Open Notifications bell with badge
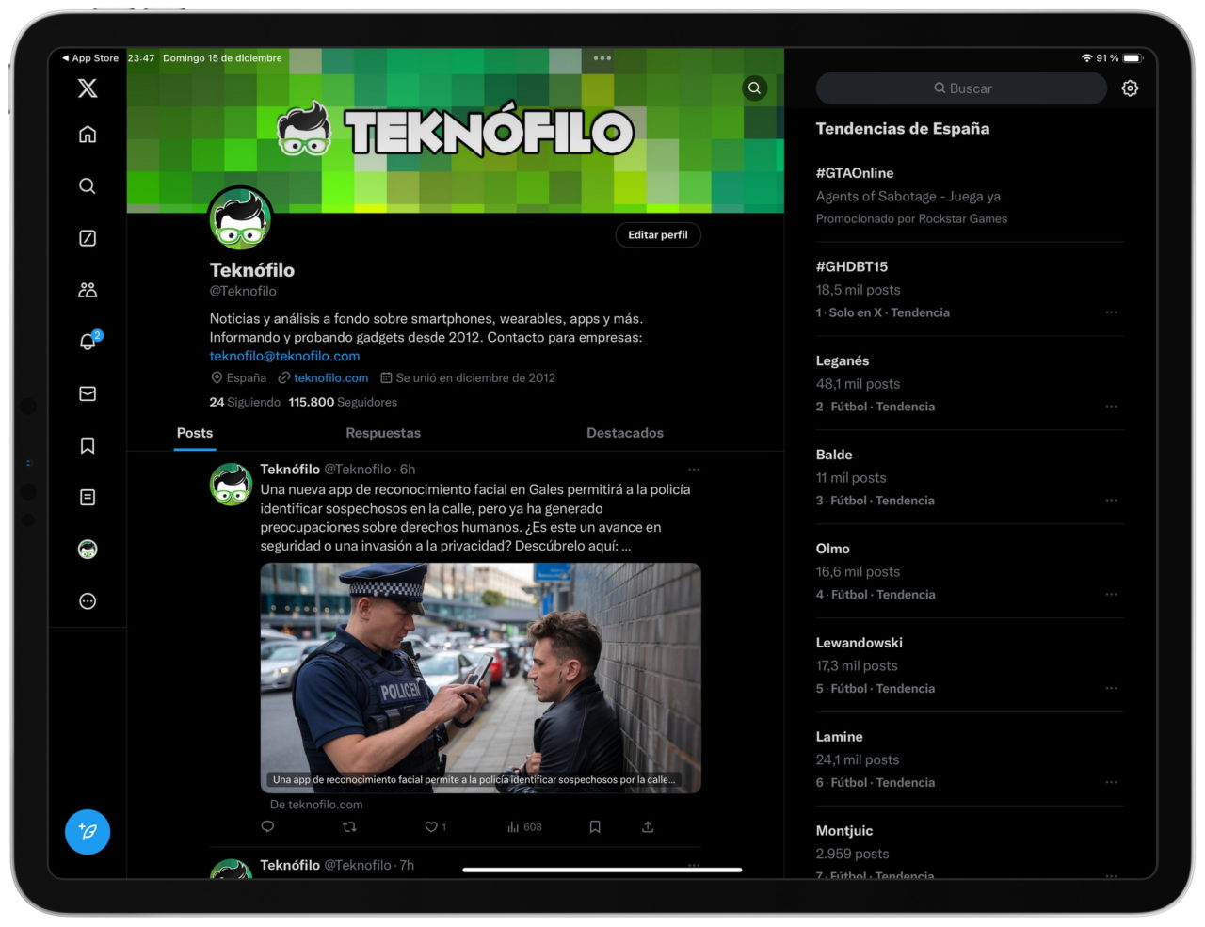This screenshot has width=1205, height=927. coord(88,341)
